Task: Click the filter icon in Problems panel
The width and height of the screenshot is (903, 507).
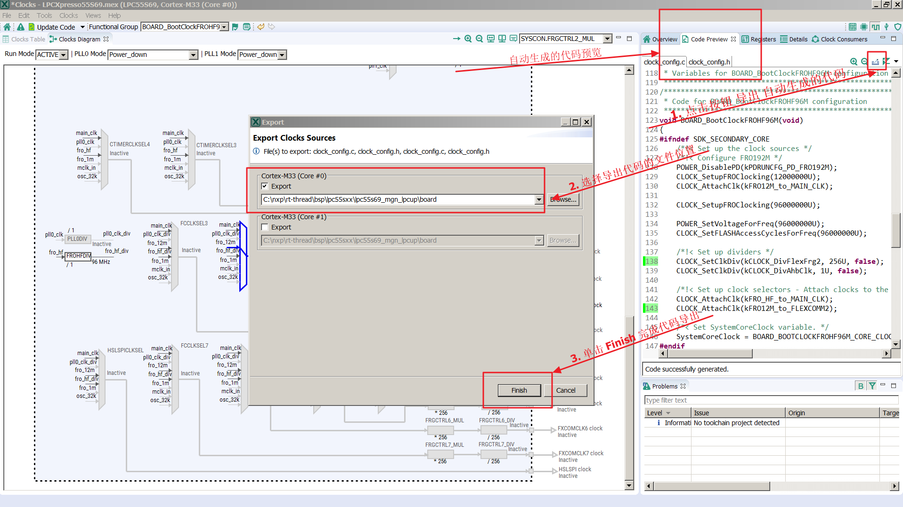Action: pyautogui.click(x=872, y=386)
